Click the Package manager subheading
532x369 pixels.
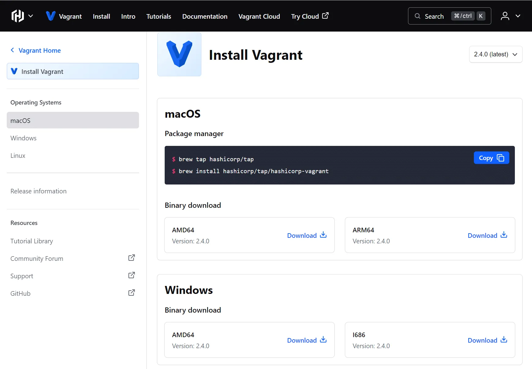tap(194, 134)
